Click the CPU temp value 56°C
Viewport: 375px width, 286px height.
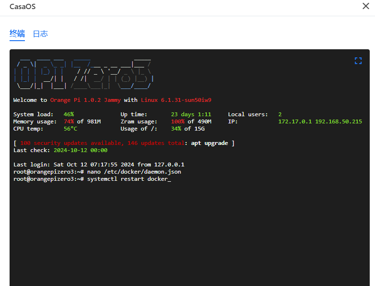coord(70,129)
